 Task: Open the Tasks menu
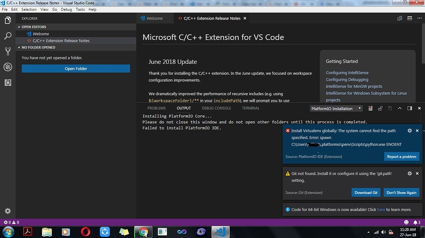pyautogui.click(x=80, y=10)
